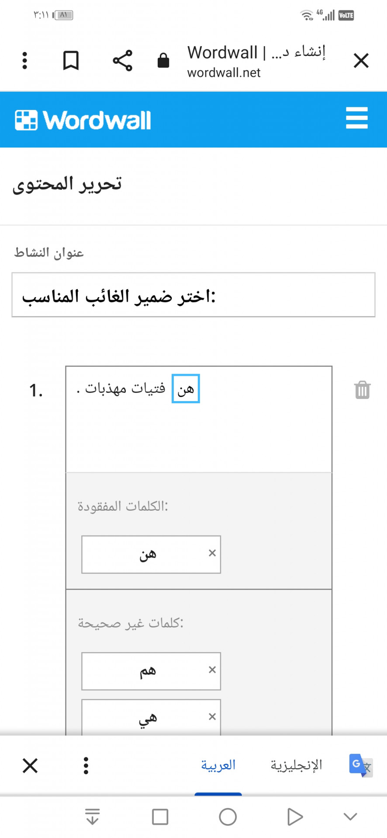Select the highlighted word هن in sentence
Viewport: 387px width, 838px height.
coord(186,388)
